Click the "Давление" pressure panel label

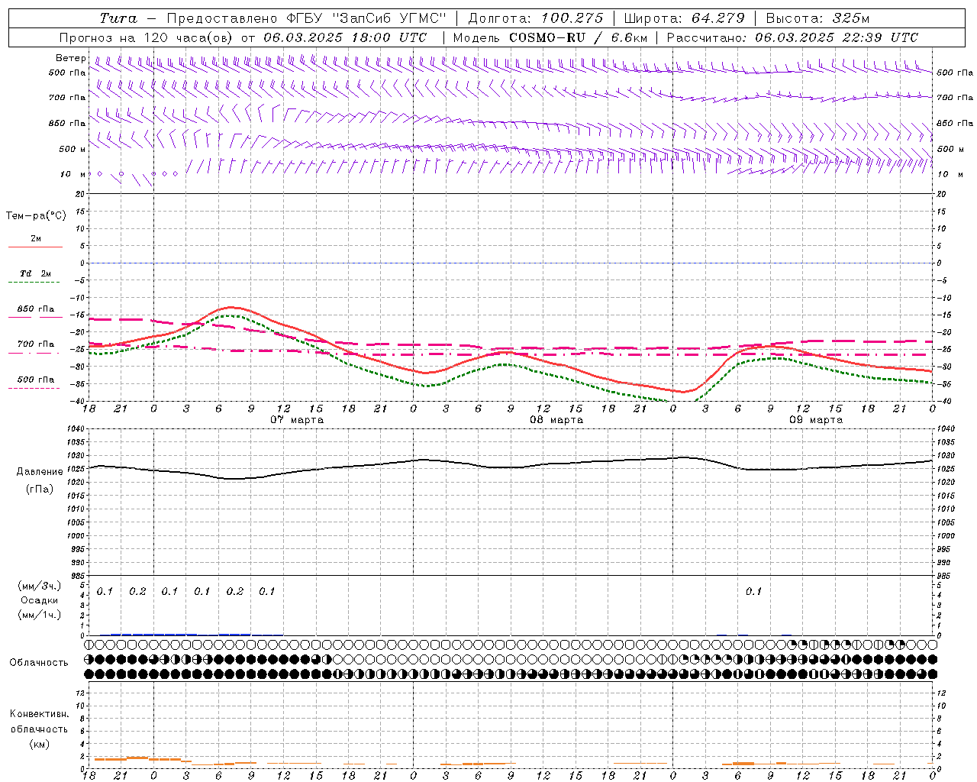pyautogui.click(x=40, y=472)
